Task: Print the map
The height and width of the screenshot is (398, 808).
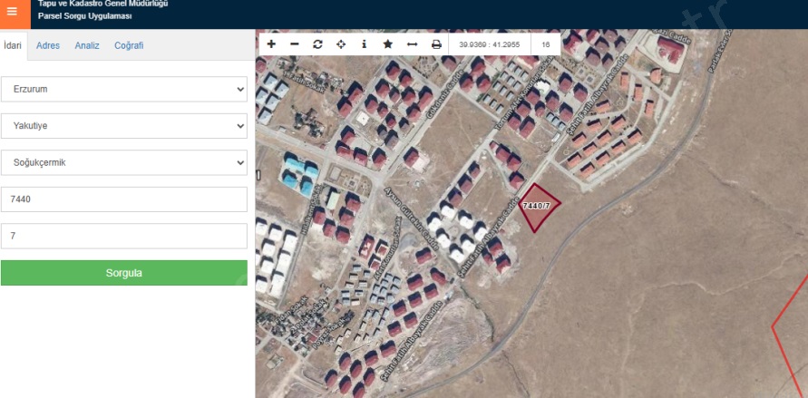Action: 436,44
